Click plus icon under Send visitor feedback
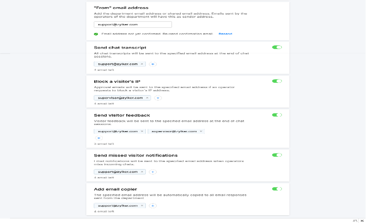Screen dimensions: 368x223 [x=99, y=138]
